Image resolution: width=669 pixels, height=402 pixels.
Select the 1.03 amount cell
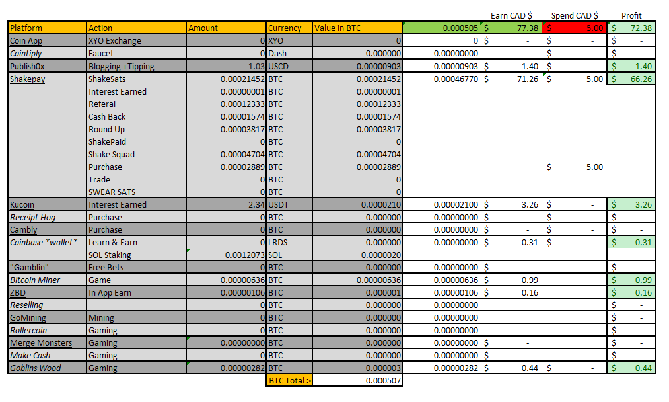[226, 66]
